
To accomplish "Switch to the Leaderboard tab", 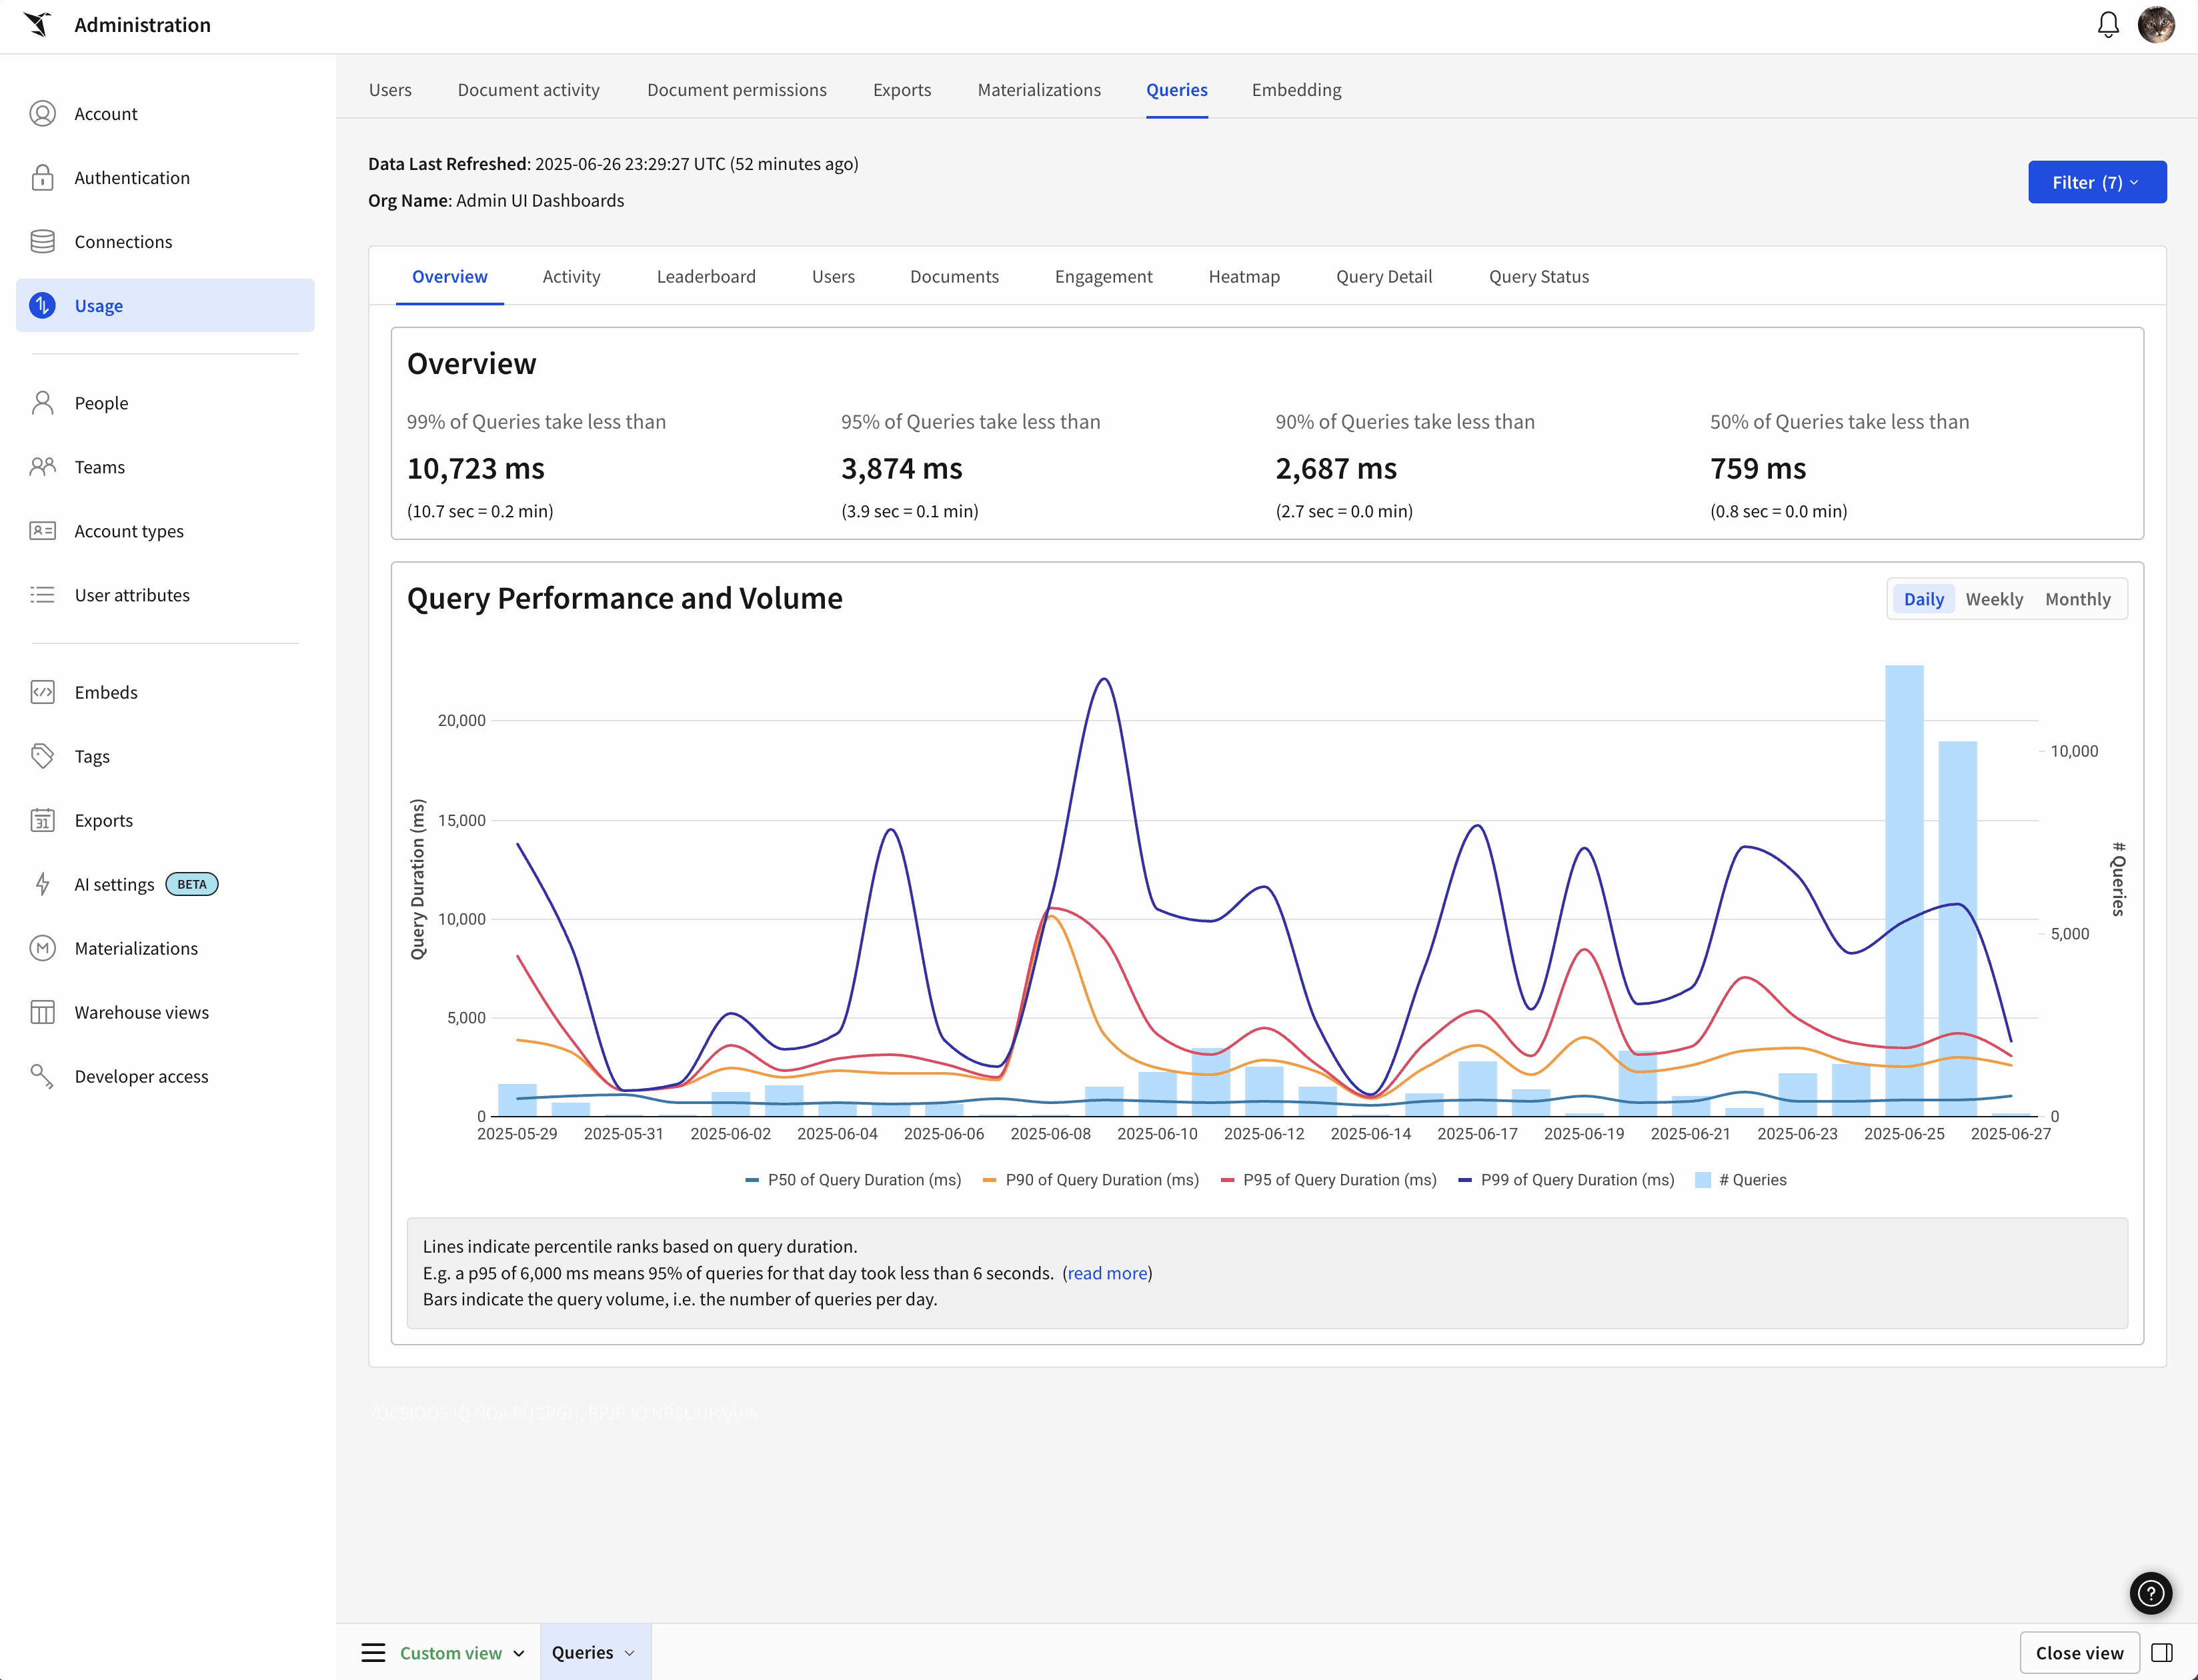I will point(706,276).
